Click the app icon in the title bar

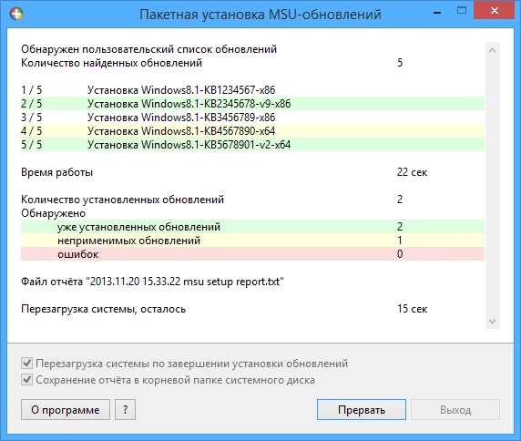tap(16, 14)
